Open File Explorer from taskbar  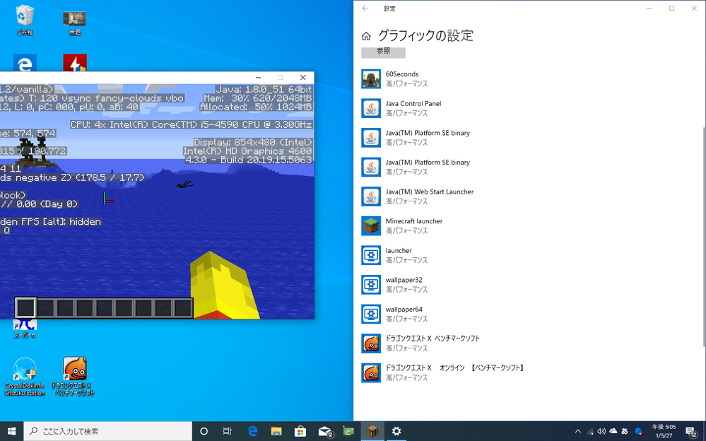[x=276, y=431]
